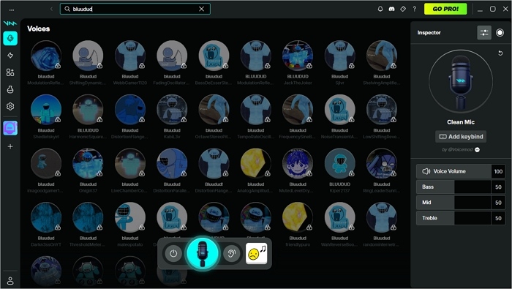Focus the search field containing bluudud

135,9
